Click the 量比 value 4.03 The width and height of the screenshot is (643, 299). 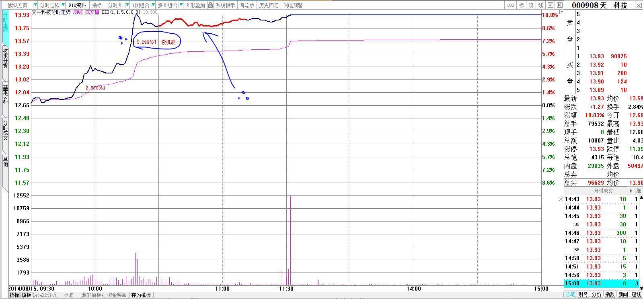[x=637, y=140]
